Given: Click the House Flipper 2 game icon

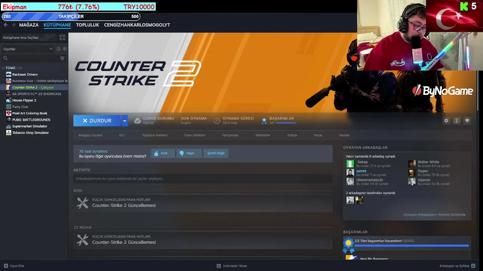Looking at the screenshot, I should pyautogui.click(x=9, y=100).
